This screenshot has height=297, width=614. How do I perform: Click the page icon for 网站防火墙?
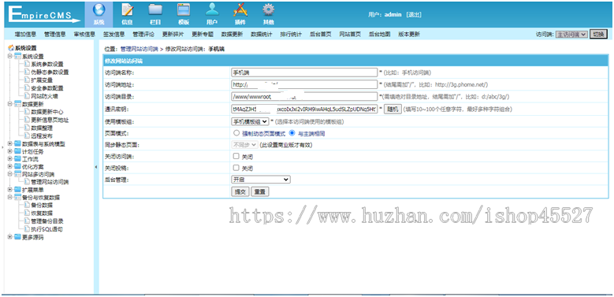coord(27,95)
